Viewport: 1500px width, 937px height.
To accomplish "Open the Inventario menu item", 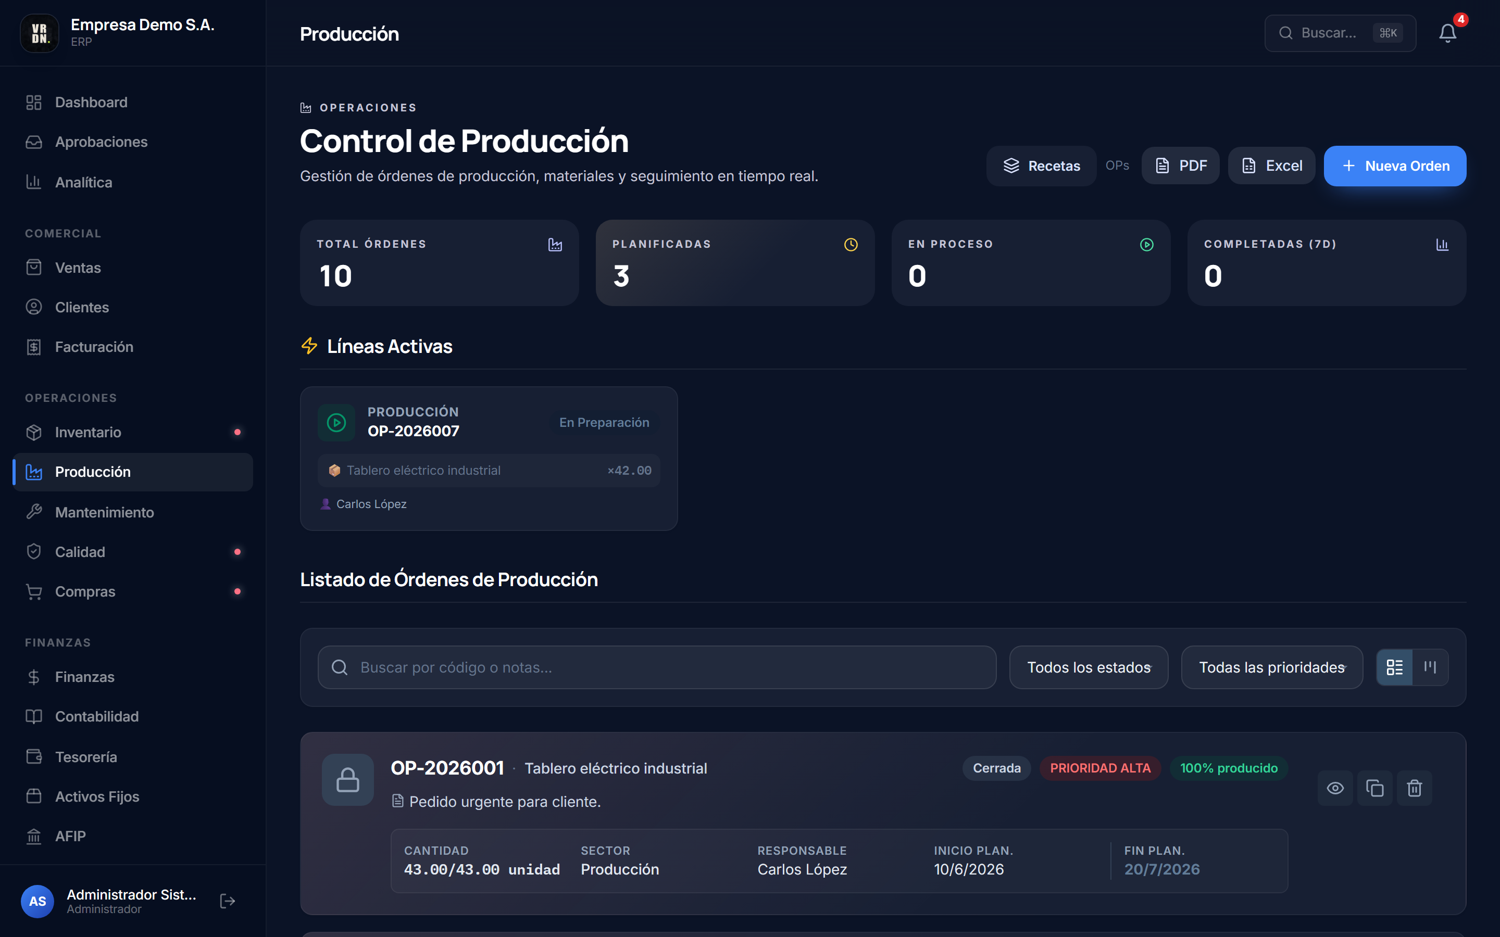I will 133,433.
